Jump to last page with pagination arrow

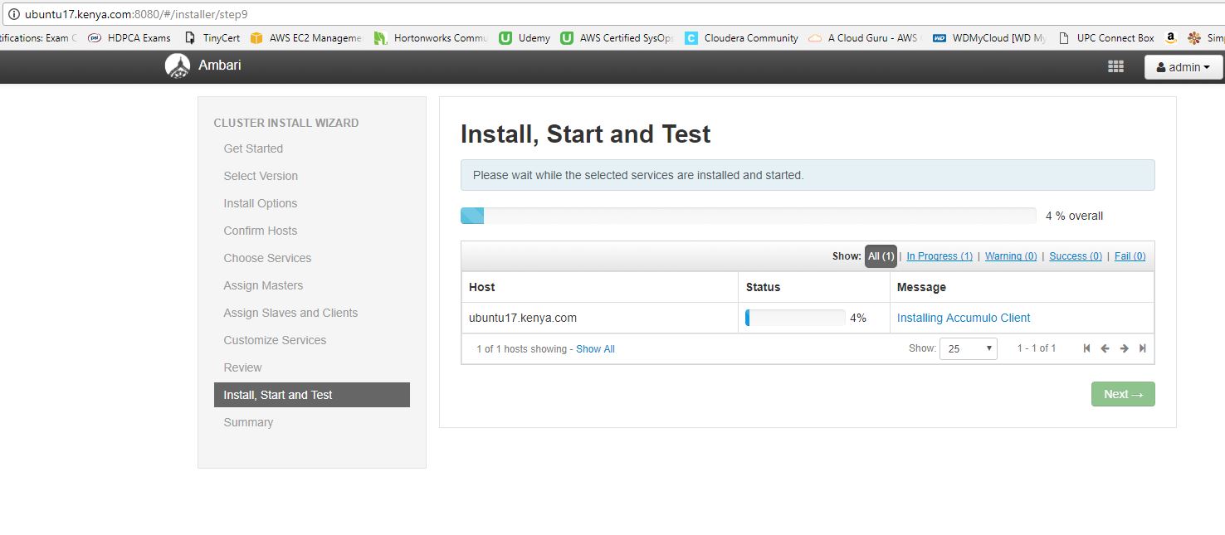(x=1143, y=348)
